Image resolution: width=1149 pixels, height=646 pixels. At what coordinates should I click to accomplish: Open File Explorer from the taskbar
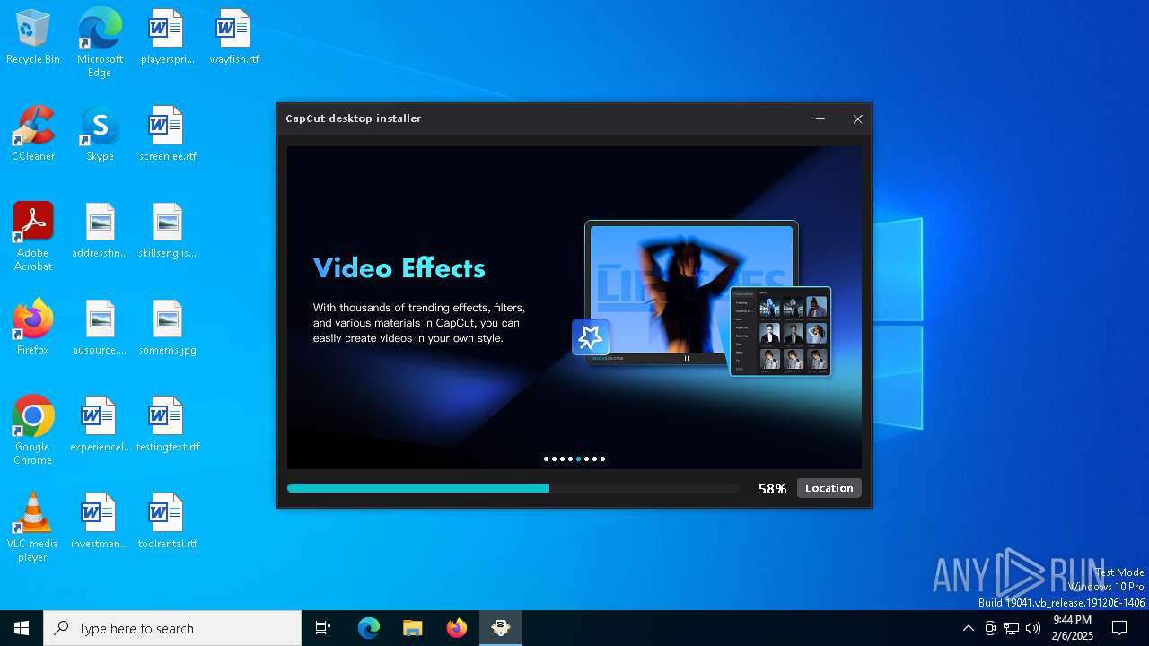tap(413, 628)
